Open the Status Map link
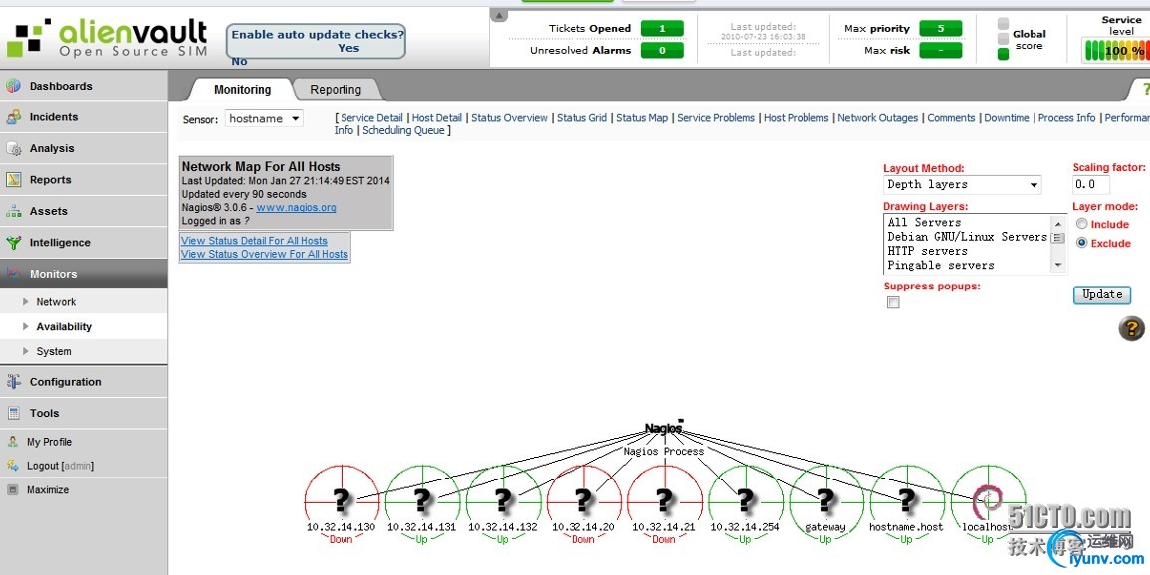1150x575 pixels. [642, 118]
